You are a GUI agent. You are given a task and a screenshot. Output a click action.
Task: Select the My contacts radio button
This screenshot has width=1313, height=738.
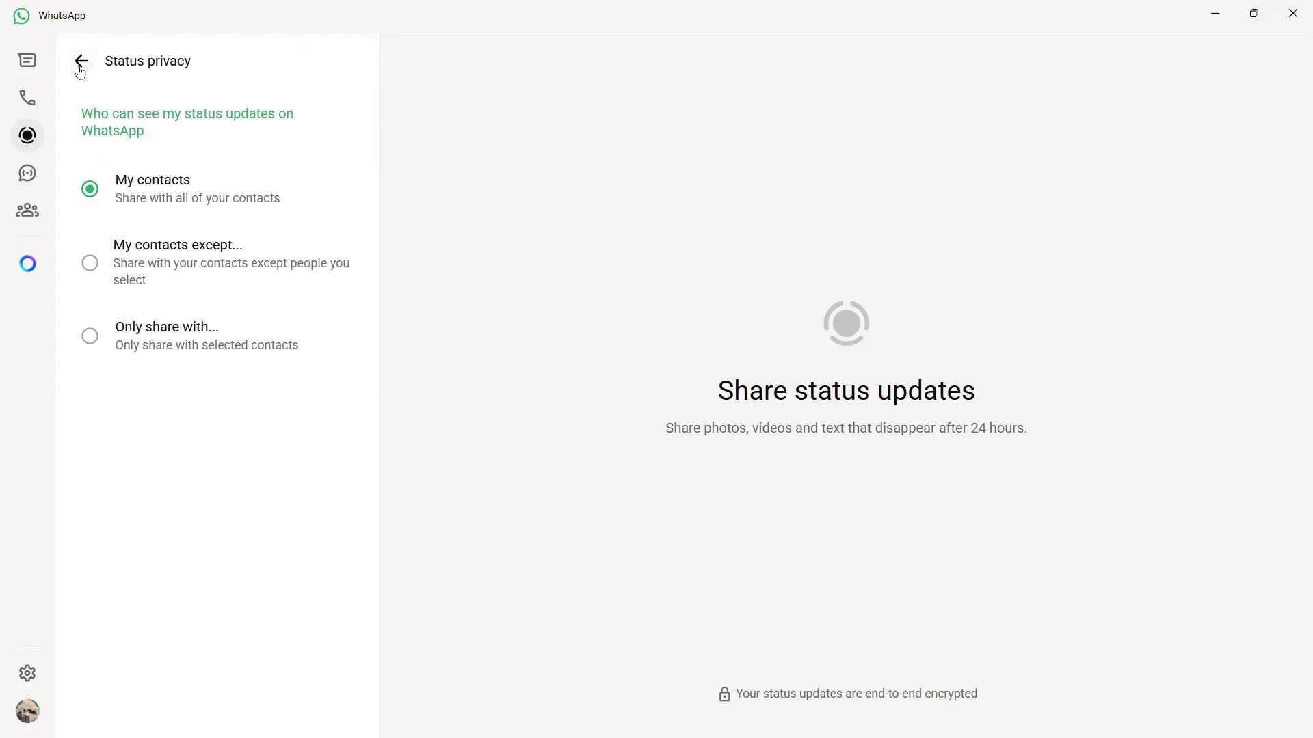coord(90,189)
